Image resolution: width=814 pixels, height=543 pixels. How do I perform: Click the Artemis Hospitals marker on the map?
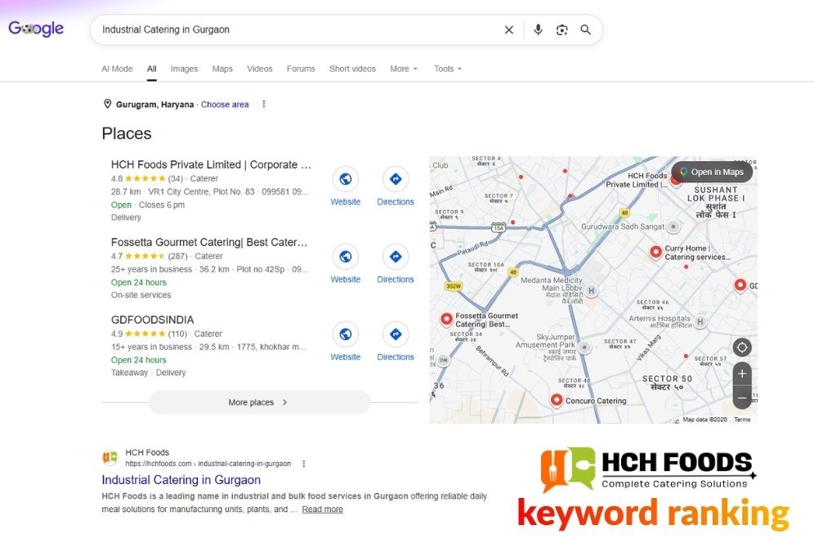pyautogui.click(x=700, y=321)
